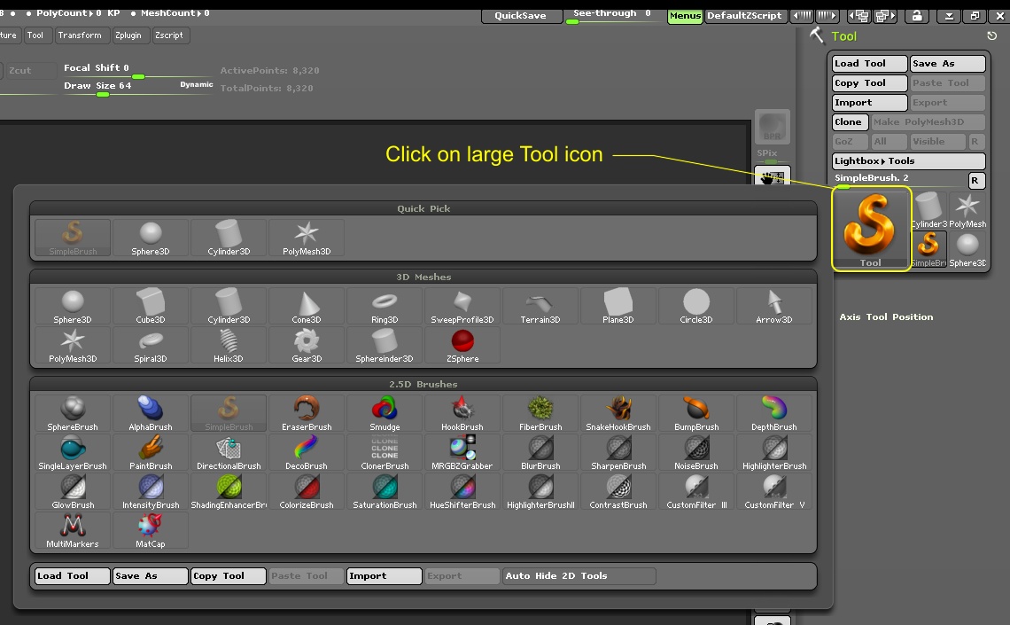
Task: Click Import in the popup footer
Action: pyautogui.click(x=385, y=576)
